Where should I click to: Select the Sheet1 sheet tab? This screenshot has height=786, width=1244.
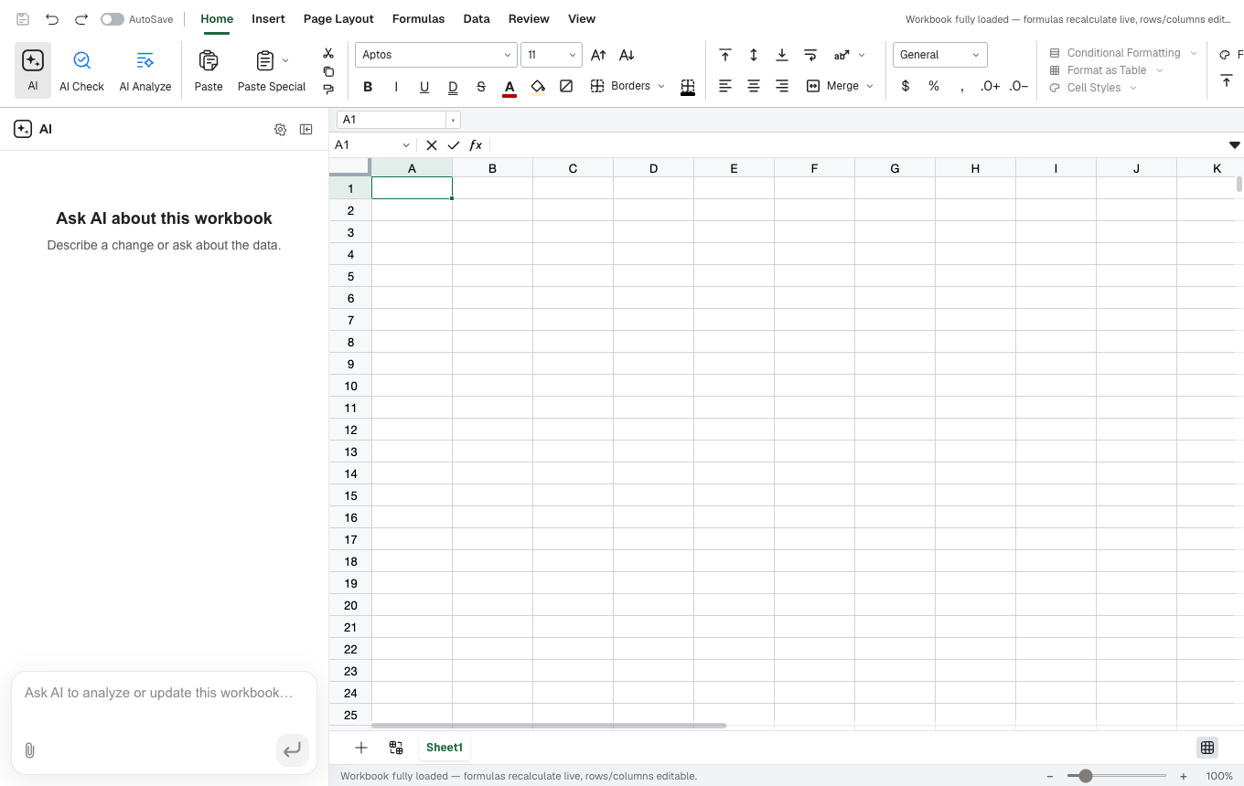tap(445, 748)
